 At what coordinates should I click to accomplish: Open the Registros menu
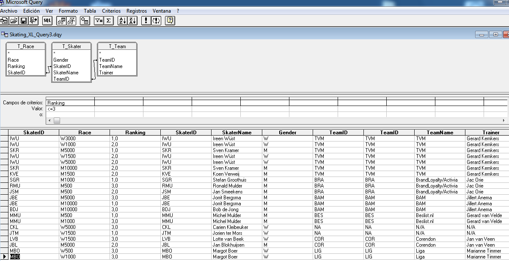[136, 11]
